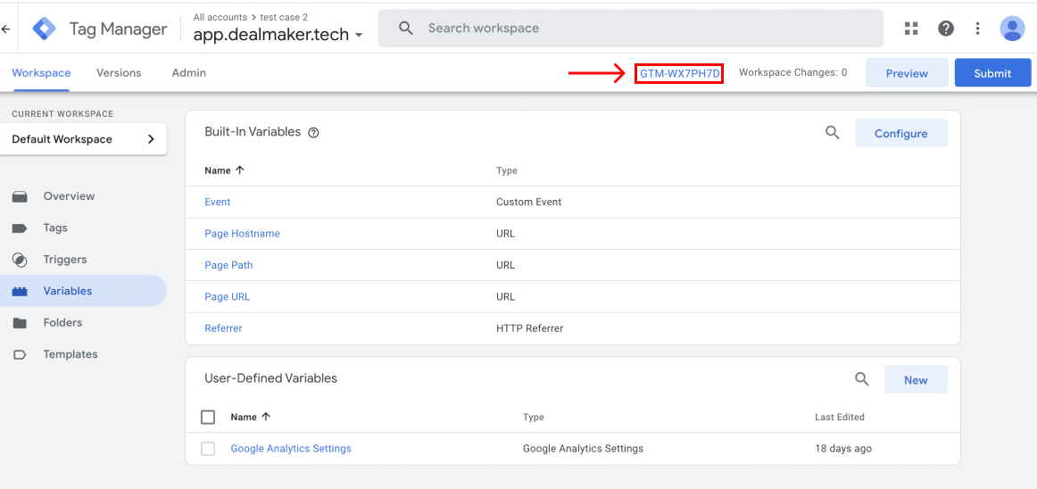Click the 'test case 2' breadcrumb
The image size is (1037, 489).
pyautogui.click(x=284, y=17)
